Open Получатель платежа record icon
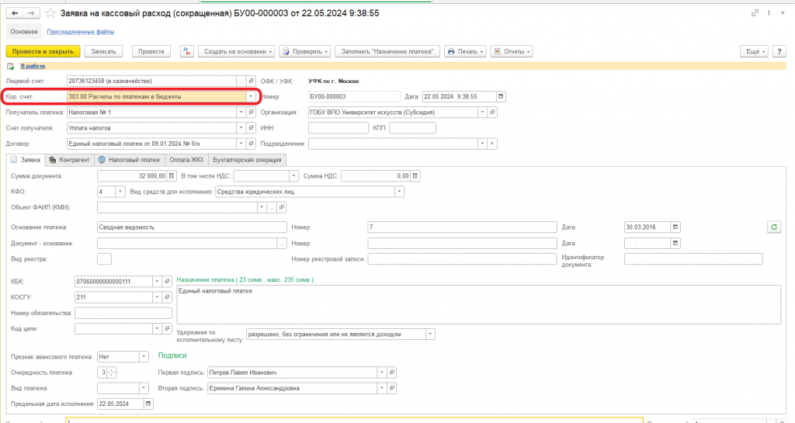 tap(251, 113)
